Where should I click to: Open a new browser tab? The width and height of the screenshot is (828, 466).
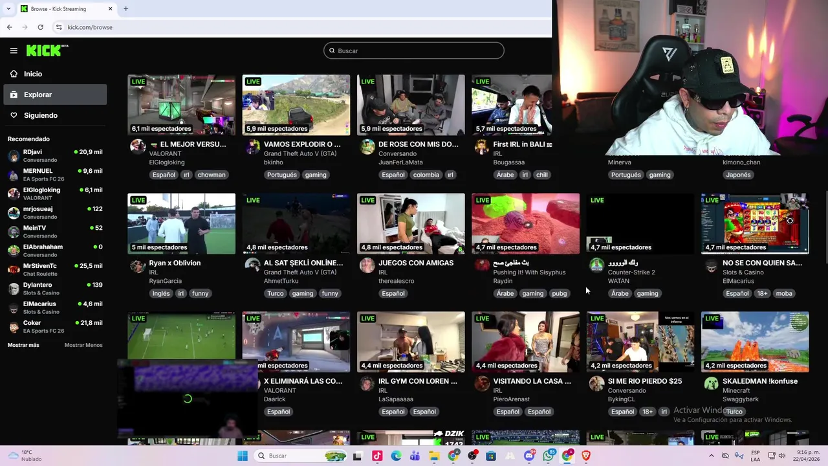click(125, 9)
